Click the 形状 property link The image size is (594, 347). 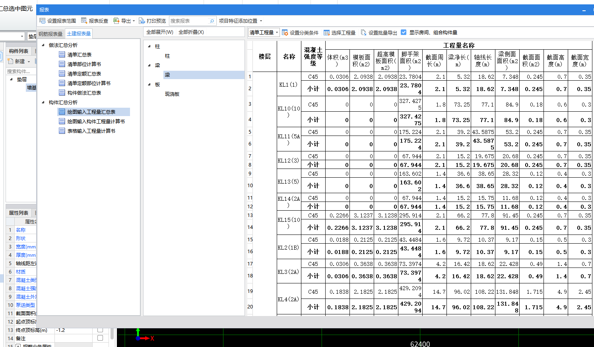[21, 238]
